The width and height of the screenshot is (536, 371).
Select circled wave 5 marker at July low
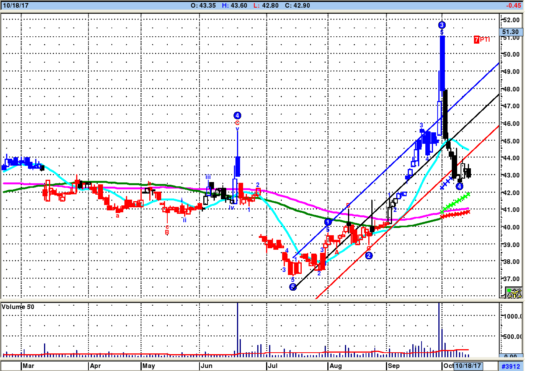pyautogui.click(x=293, y=287)
